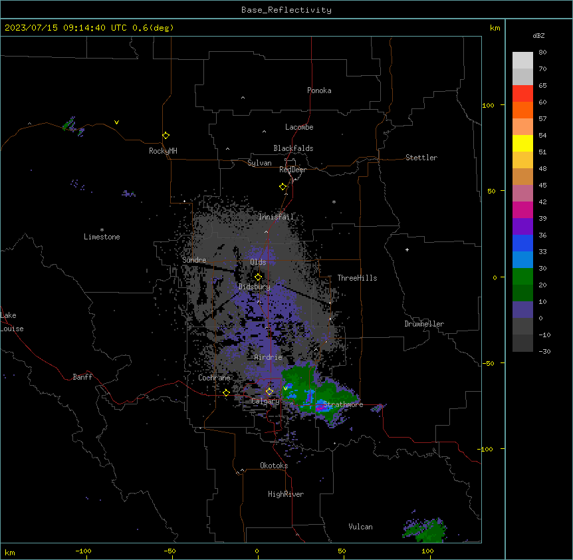The height and width of the screenshot is (560, 573).
Task: Click the Banff label
Action: [x=82, y=377]
